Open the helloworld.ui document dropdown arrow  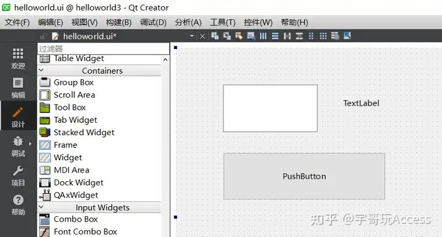click(192, 36)
